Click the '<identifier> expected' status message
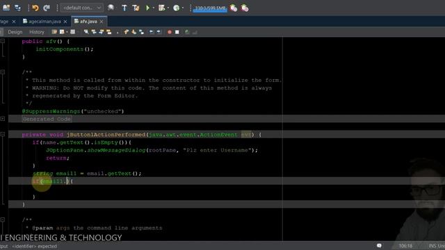The height and width of the screenshot is (250, 445). (34, 247)
